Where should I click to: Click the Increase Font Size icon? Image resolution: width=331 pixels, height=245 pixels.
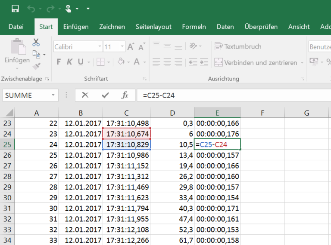[131, 47]
